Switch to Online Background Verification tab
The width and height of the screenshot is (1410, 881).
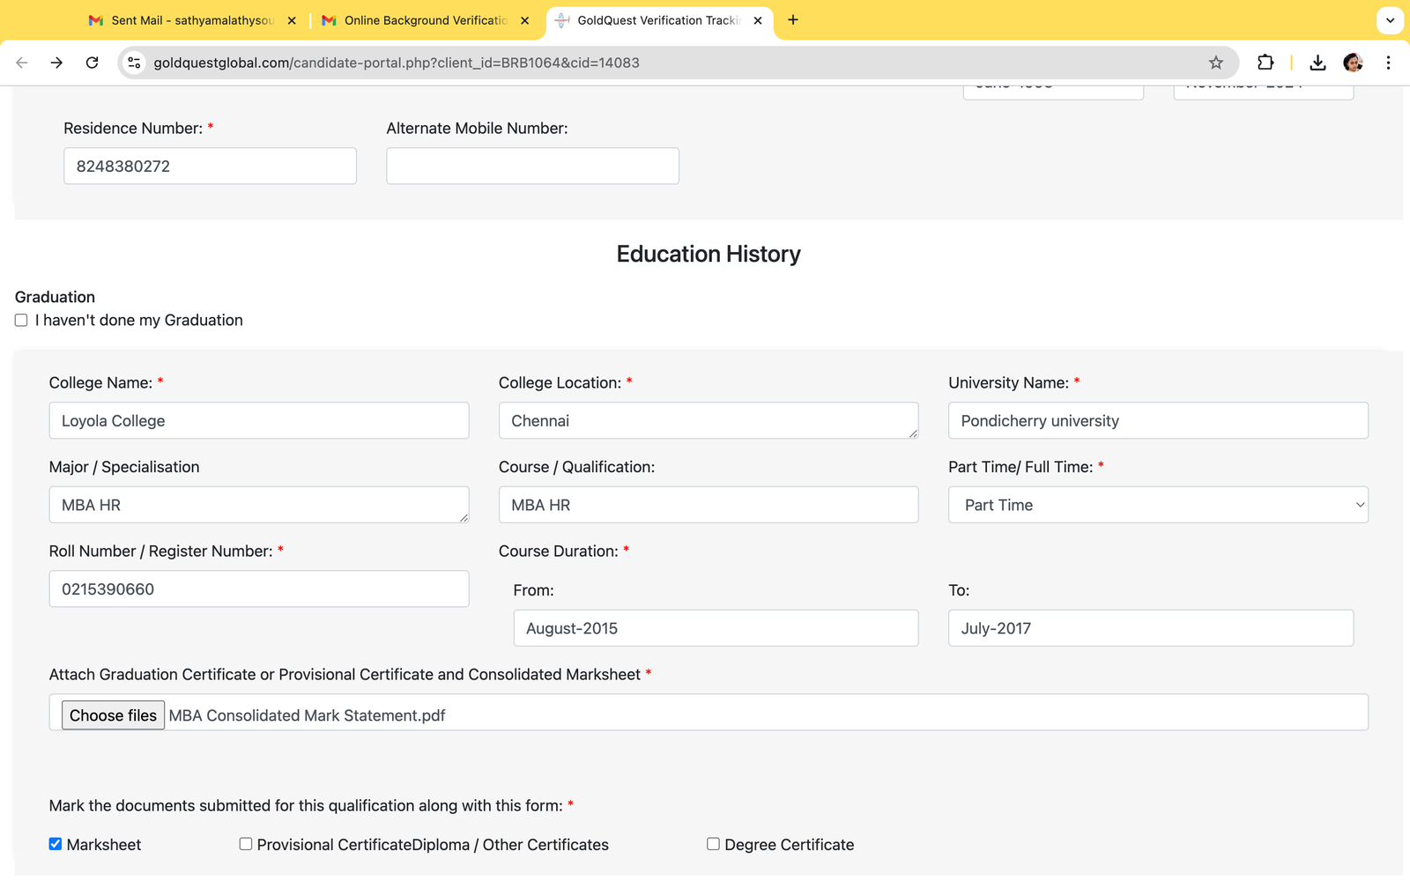tap(425, 20)
